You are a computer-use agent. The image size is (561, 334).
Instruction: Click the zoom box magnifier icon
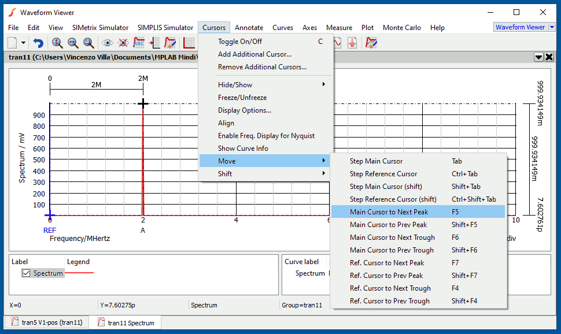tap(88, 43)
